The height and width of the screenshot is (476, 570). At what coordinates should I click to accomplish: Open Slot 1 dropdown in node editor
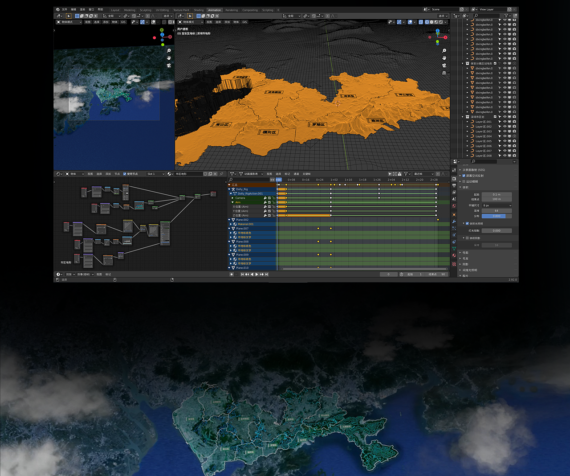click(156, 174)
